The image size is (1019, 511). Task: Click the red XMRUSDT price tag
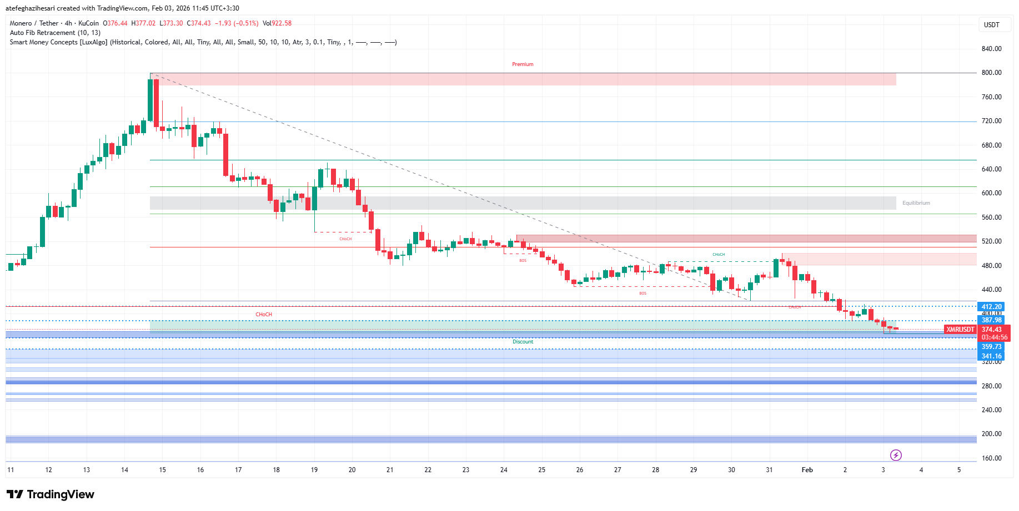point(960,330)
